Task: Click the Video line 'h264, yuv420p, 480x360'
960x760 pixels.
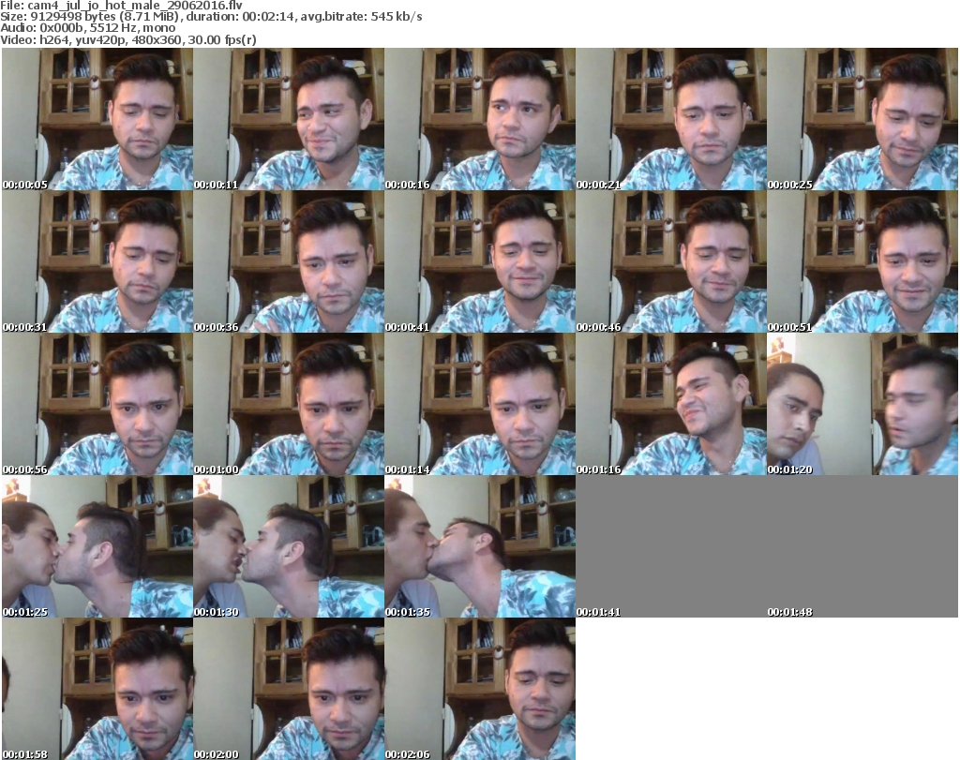Action: tap(111, 39)
